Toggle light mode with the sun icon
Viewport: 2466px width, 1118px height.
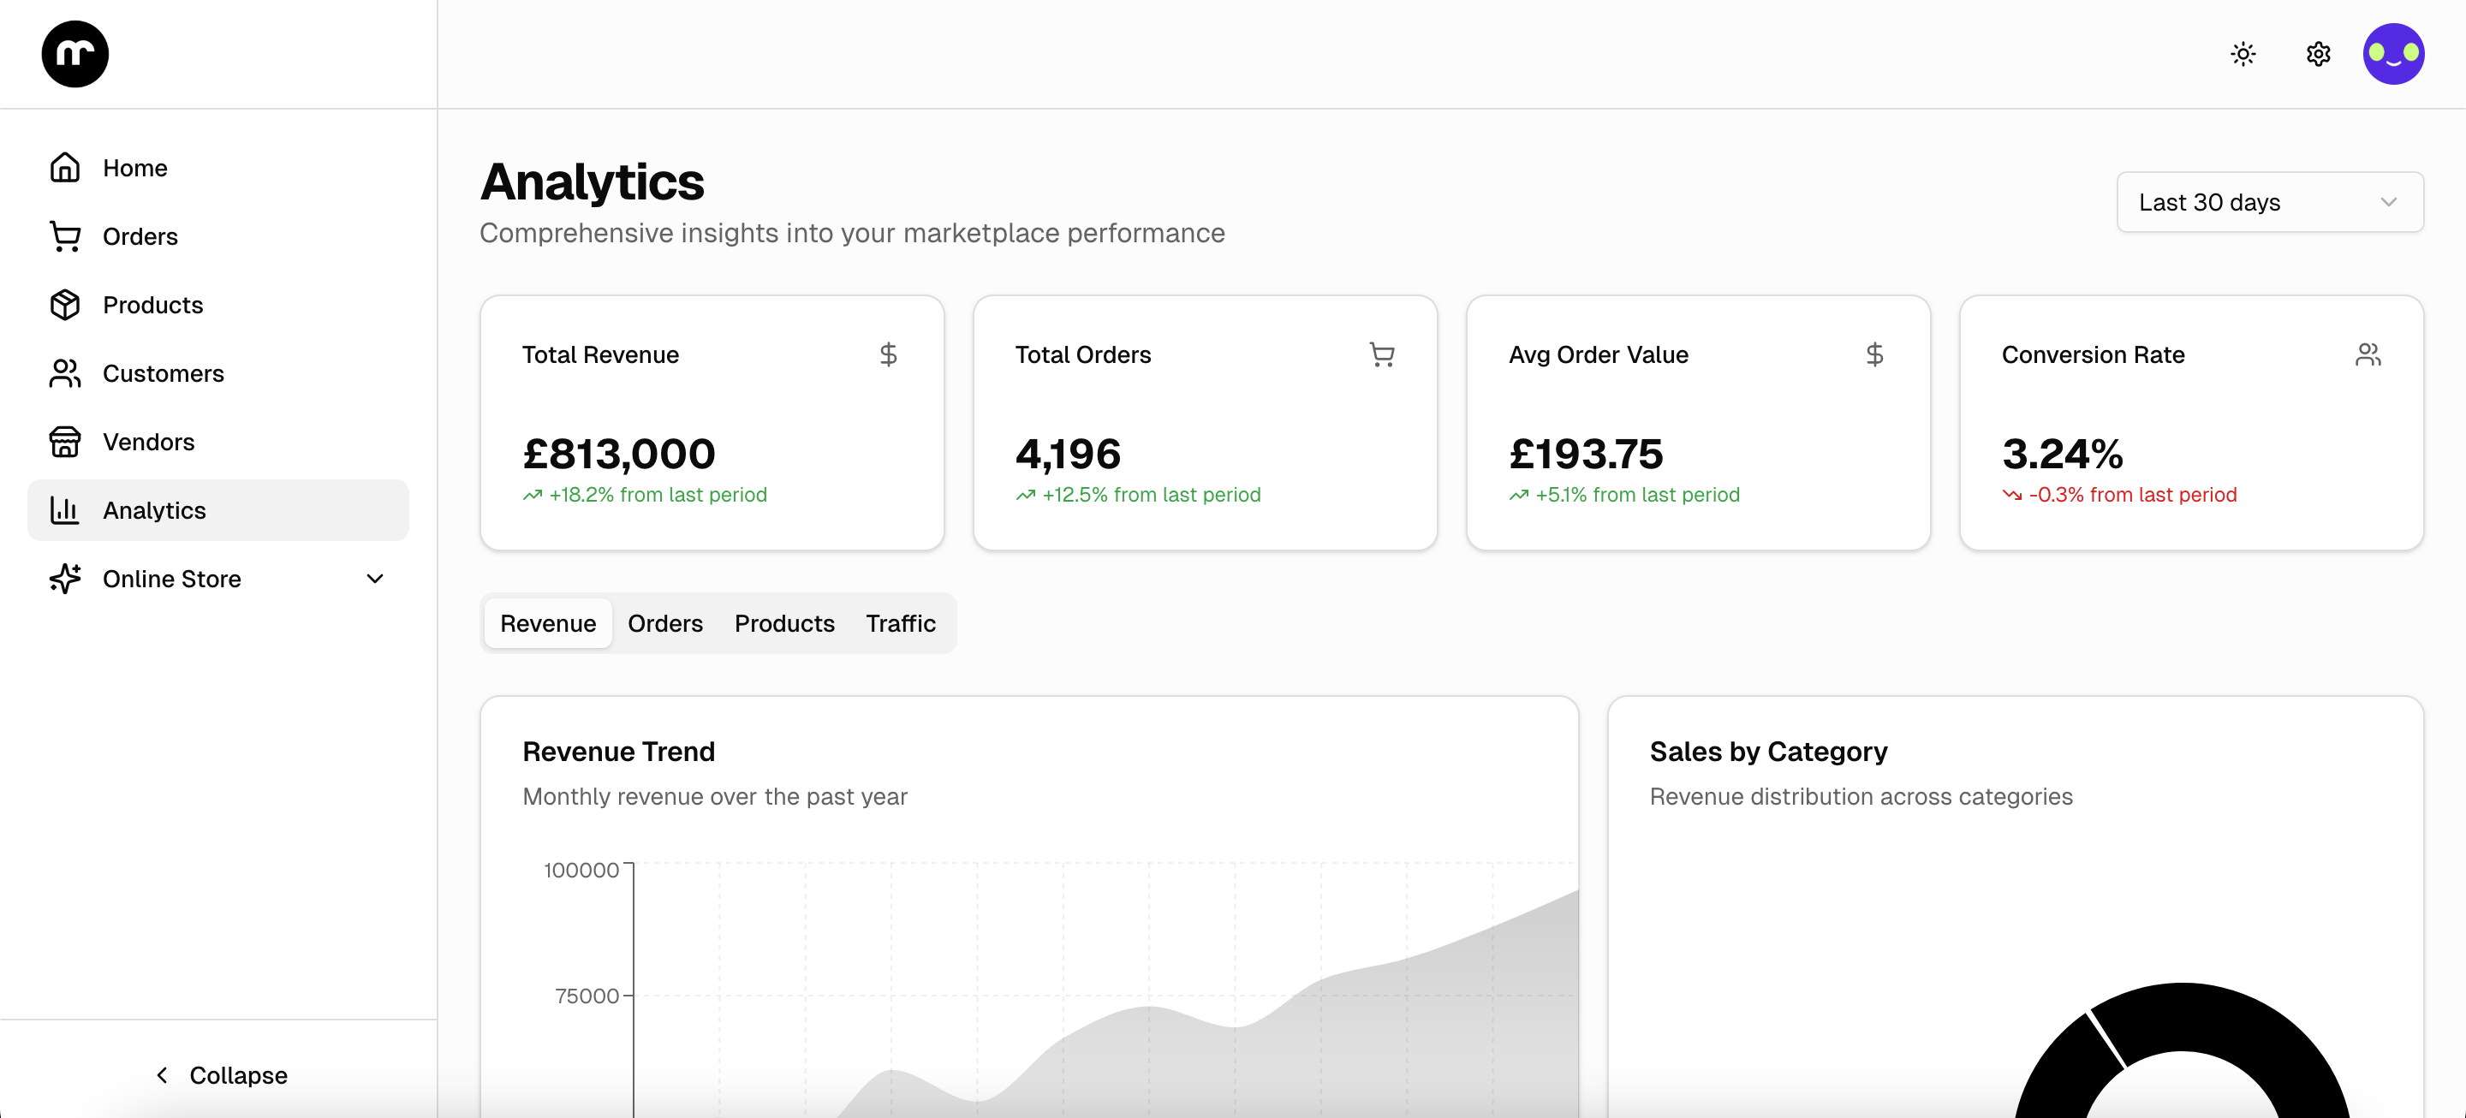tap(2243, 54)
